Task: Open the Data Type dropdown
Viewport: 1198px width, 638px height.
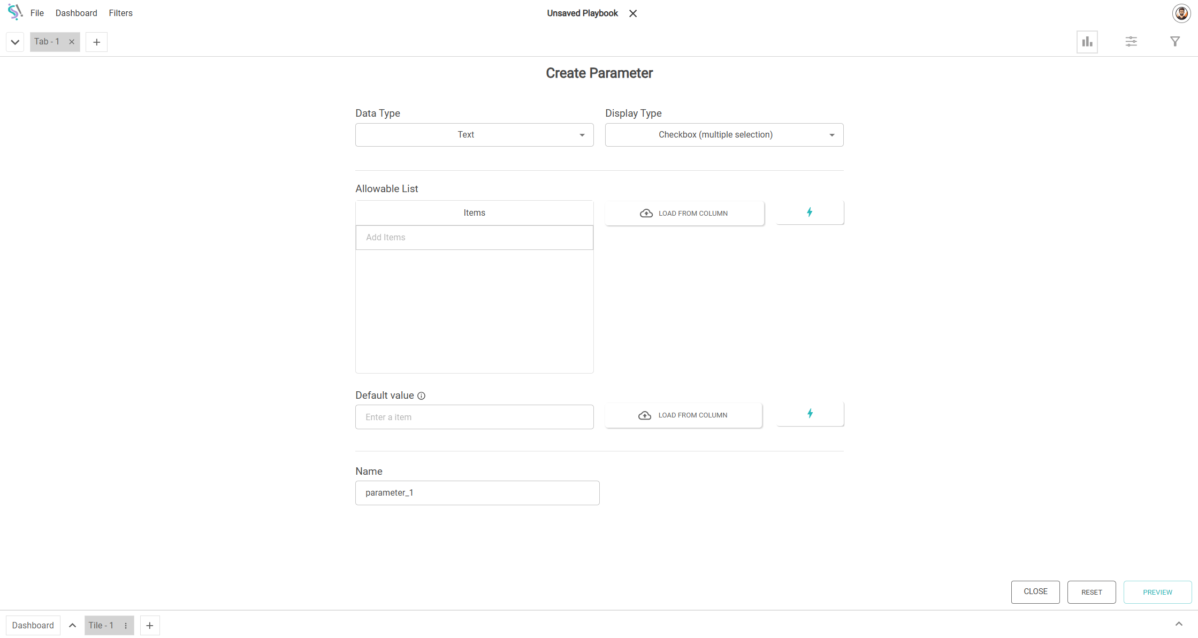Action: 474,135
